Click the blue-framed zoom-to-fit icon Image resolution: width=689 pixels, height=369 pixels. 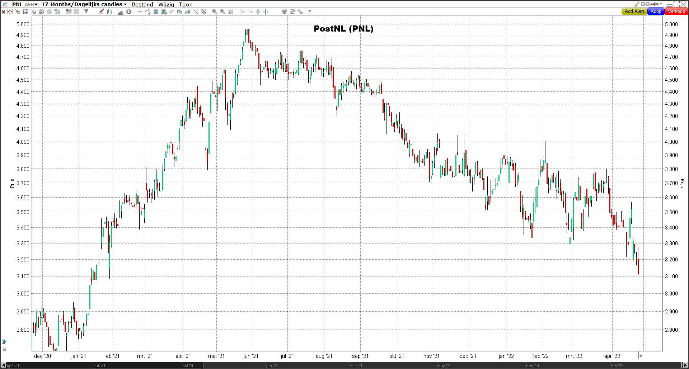pyautogui.click(x=230, y=11)
